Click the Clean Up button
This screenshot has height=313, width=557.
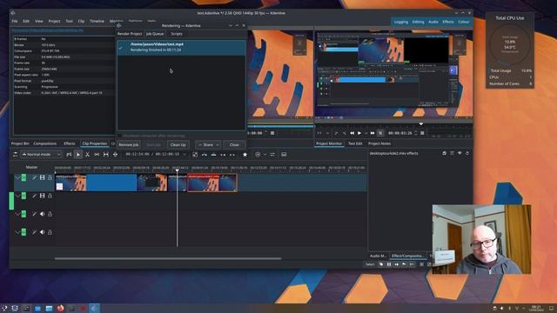tap(178, 145)
